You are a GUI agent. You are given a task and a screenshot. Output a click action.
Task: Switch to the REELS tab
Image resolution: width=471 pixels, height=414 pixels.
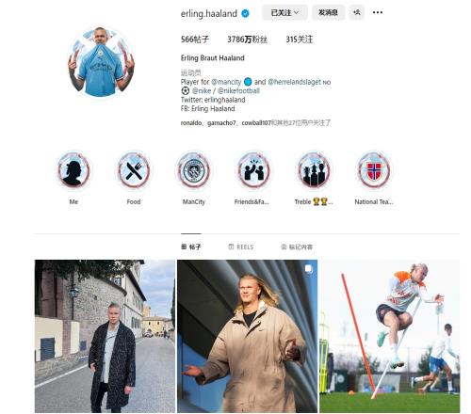pyautogui.click(x=241, y=247)
